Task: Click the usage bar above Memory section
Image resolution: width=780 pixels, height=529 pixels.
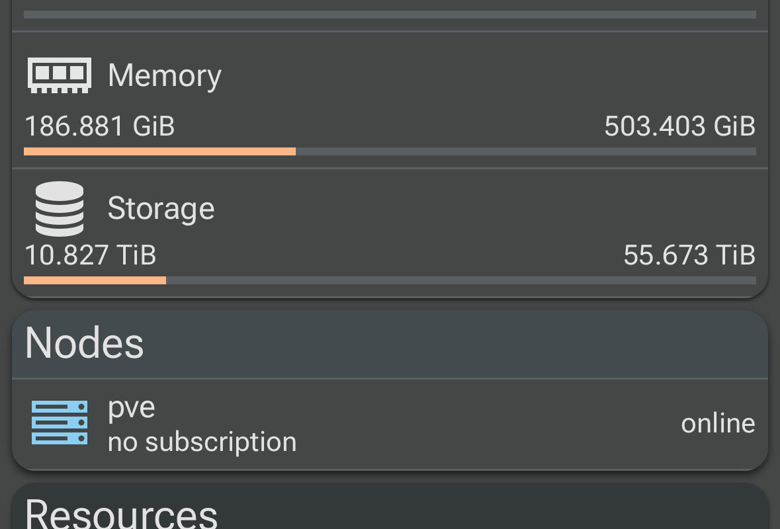Action: click(x=390, y=14)
